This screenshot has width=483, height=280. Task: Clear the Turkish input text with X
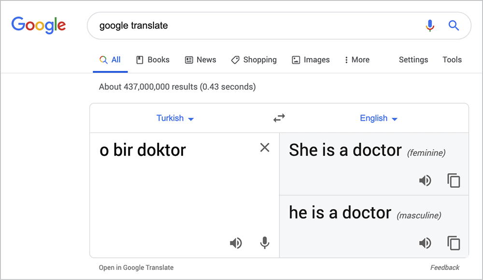[264, 148]
